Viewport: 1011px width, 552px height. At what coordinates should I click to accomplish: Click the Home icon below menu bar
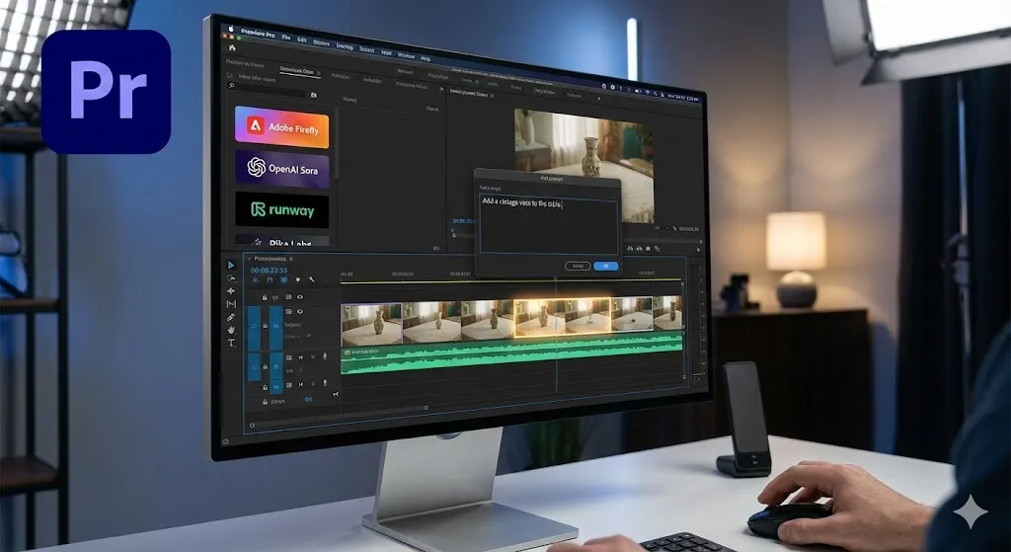point(232,47)
